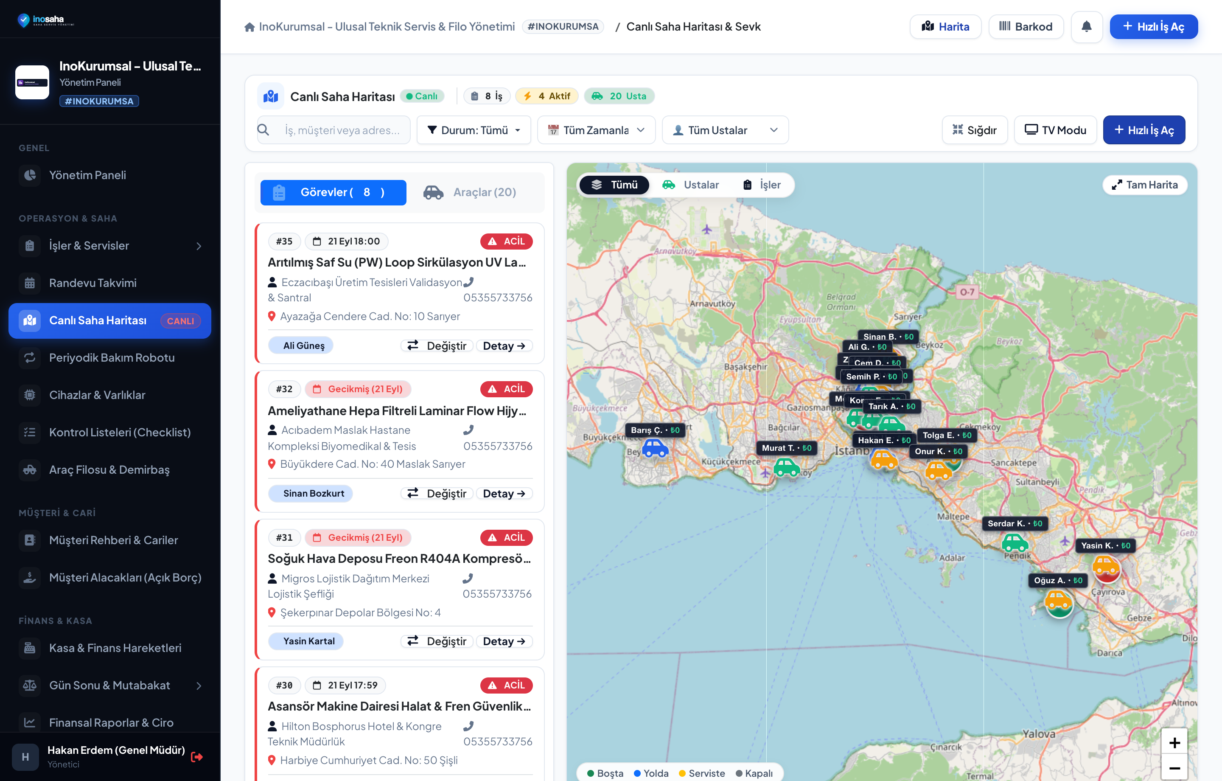Screen dimensions: 1222x781
Task: Toggle Ustalar map layer filter
Action: (x=690, y=185)
